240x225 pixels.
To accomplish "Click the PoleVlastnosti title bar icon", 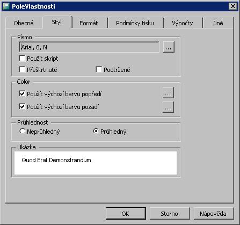I will (6, 6).
